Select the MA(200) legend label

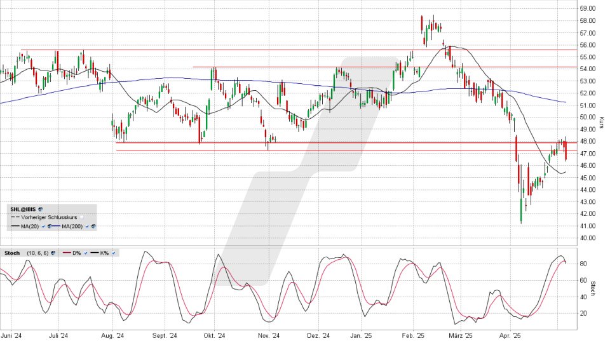click(x=72, y=226)
